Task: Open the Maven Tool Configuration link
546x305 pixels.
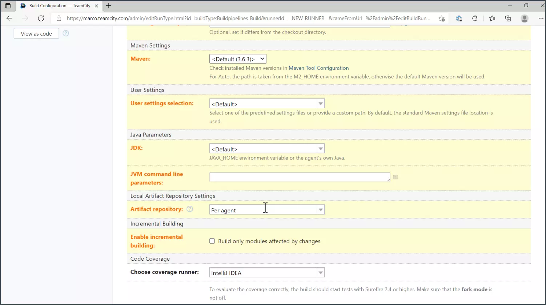Action: 318,68
